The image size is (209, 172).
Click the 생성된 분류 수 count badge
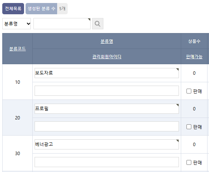47,9
